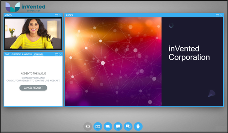Viewport: 228px width, 133px height.
Task: Close the Video panel
Action: 60,15
